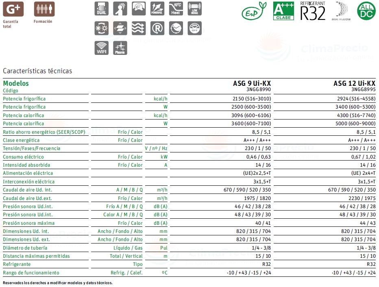Select the wavy airflow arrows icon
Screen dimensions: 379x287
[x=139, y=28]
